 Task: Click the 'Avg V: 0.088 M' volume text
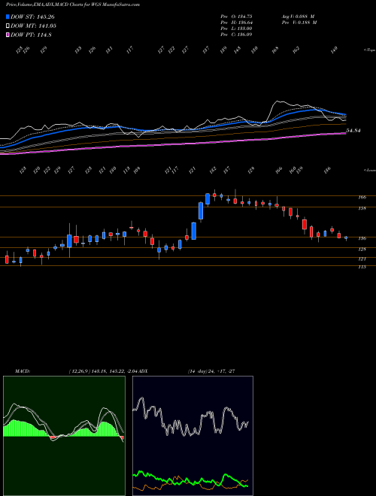298,16
